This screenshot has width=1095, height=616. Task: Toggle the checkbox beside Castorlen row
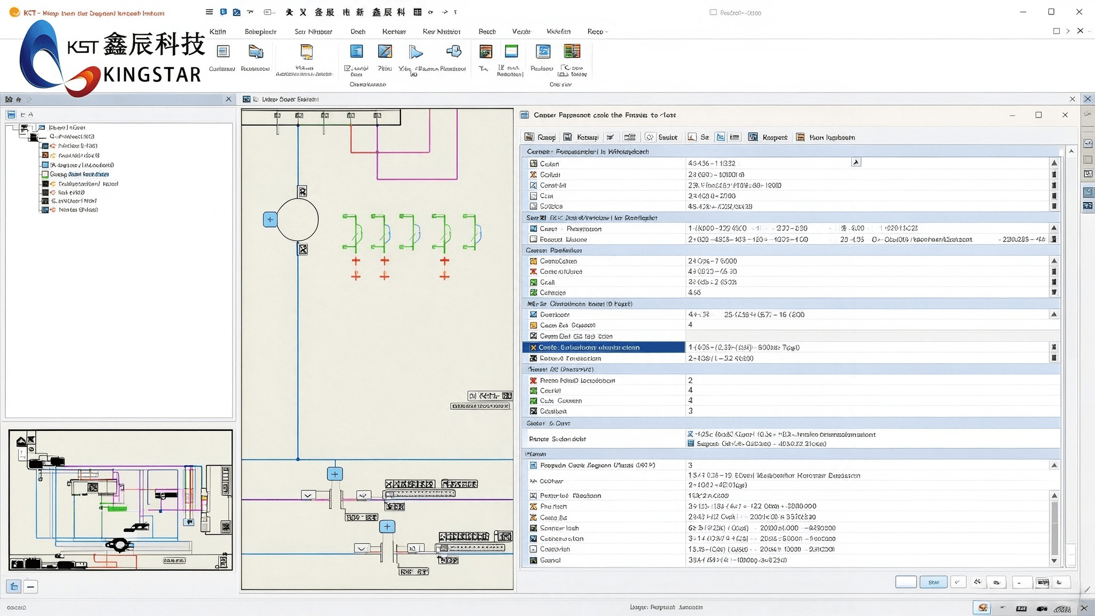click(x=533, y=549)
